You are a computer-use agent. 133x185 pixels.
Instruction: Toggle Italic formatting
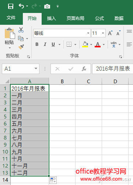coord(45,44)
